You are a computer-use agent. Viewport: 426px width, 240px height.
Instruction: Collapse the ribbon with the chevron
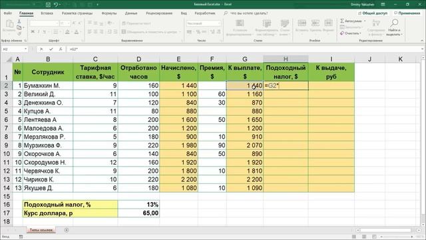[422, 41]
